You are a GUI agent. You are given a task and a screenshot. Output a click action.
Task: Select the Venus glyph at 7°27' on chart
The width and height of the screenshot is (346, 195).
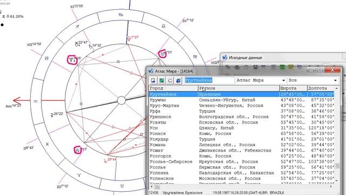129,39
